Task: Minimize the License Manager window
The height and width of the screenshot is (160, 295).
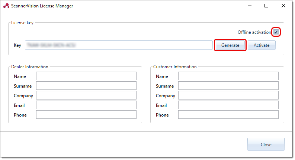Action: [x=249, y=6]
